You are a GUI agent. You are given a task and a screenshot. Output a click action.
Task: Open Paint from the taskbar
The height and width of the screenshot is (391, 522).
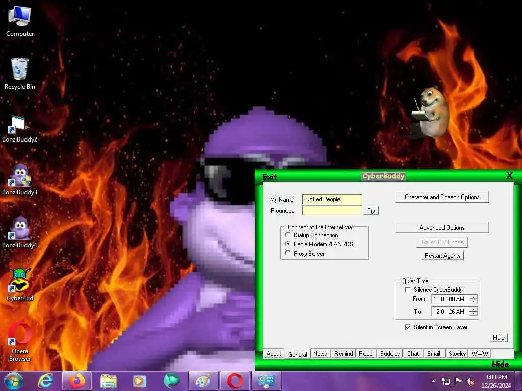(203, 381)
